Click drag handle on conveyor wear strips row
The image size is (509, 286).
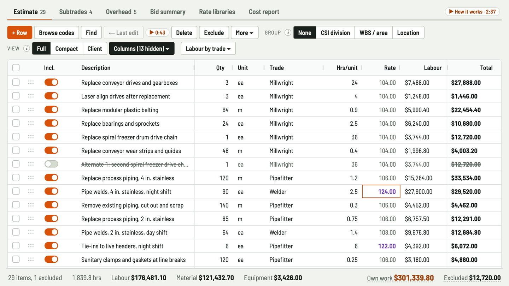(31, 150)
